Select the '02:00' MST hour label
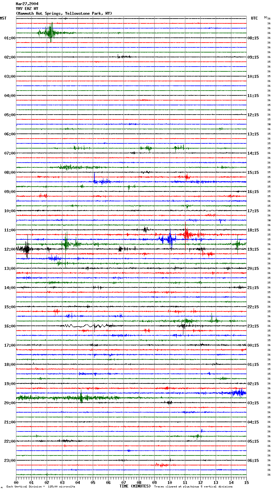This screenshot has width=272, height=491. tap(10, 57)
